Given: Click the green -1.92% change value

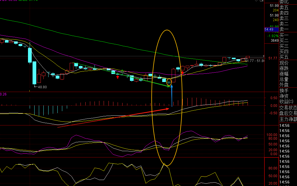Looking at the screenshot, I should coord(273,36).
